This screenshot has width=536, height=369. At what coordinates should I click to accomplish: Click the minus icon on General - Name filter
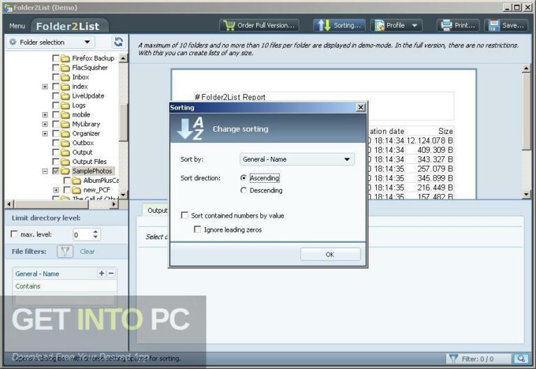[111, 273]
